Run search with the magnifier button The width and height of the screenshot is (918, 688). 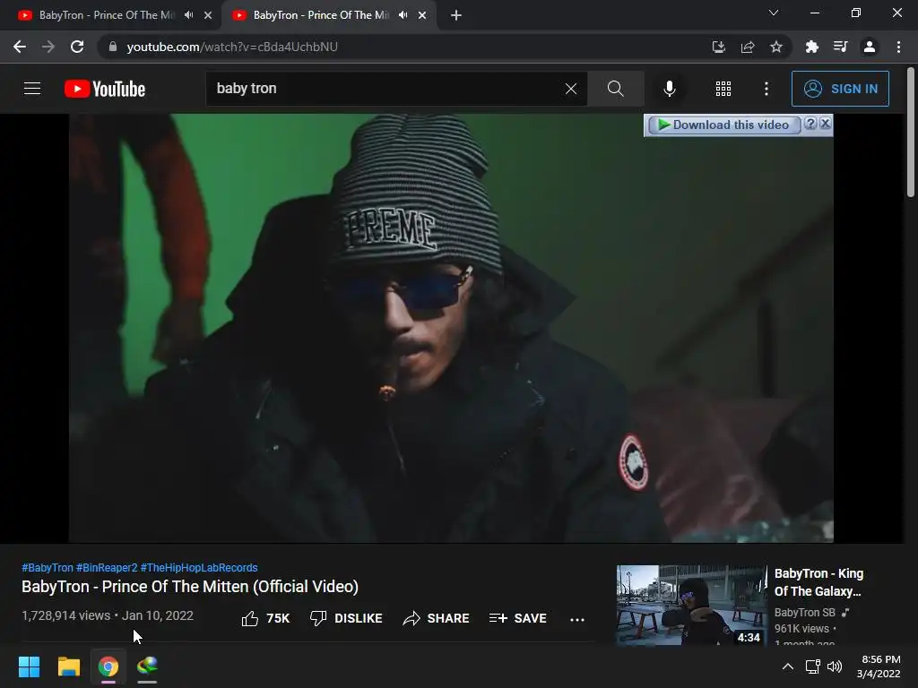click(615, 89)
